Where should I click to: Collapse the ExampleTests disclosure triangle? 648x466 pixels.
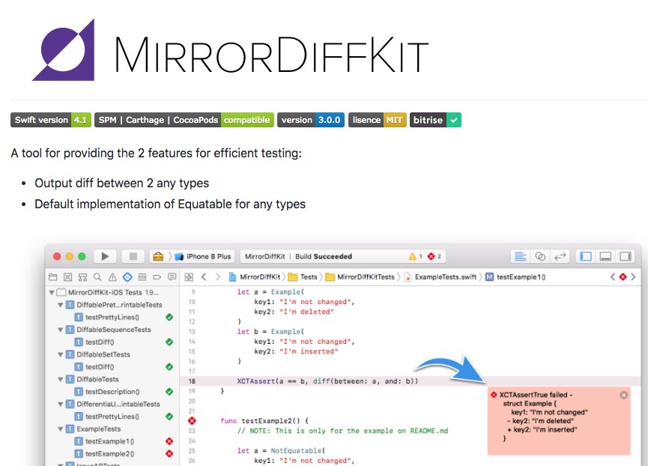[x=61, y=429]
